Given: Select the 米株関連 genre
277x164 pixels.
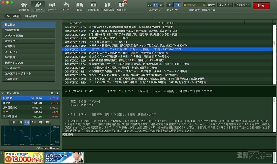Looking at the screenshot, I should 29,57.
